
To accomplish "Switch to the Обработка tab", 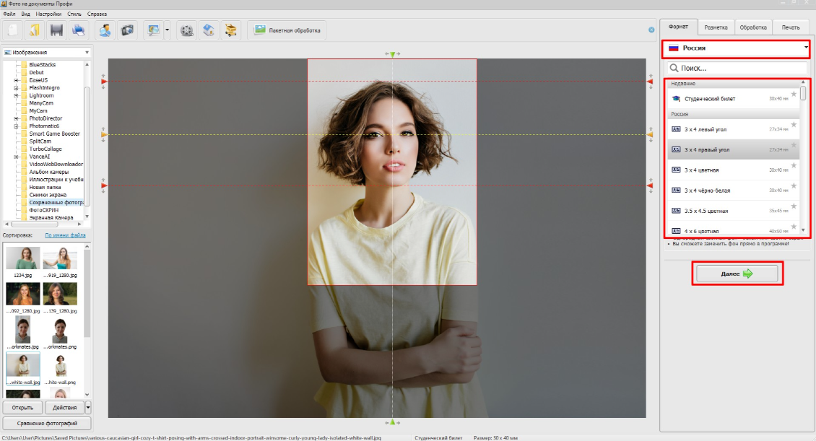I will [753, 27].
